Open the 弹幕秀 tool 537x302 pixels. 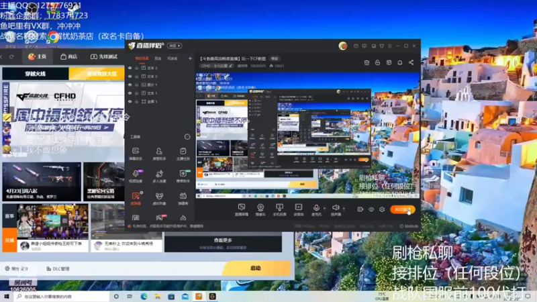click(183, 198)
